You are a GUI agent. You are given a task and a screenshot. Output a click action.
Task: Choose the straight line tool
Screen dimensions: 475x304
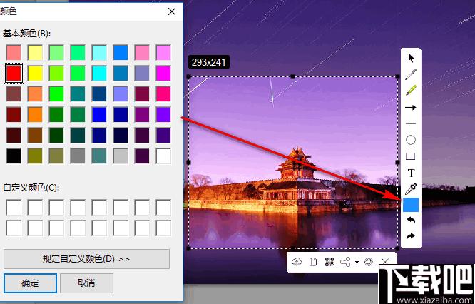pyautogui.click(x=411, y=123)
